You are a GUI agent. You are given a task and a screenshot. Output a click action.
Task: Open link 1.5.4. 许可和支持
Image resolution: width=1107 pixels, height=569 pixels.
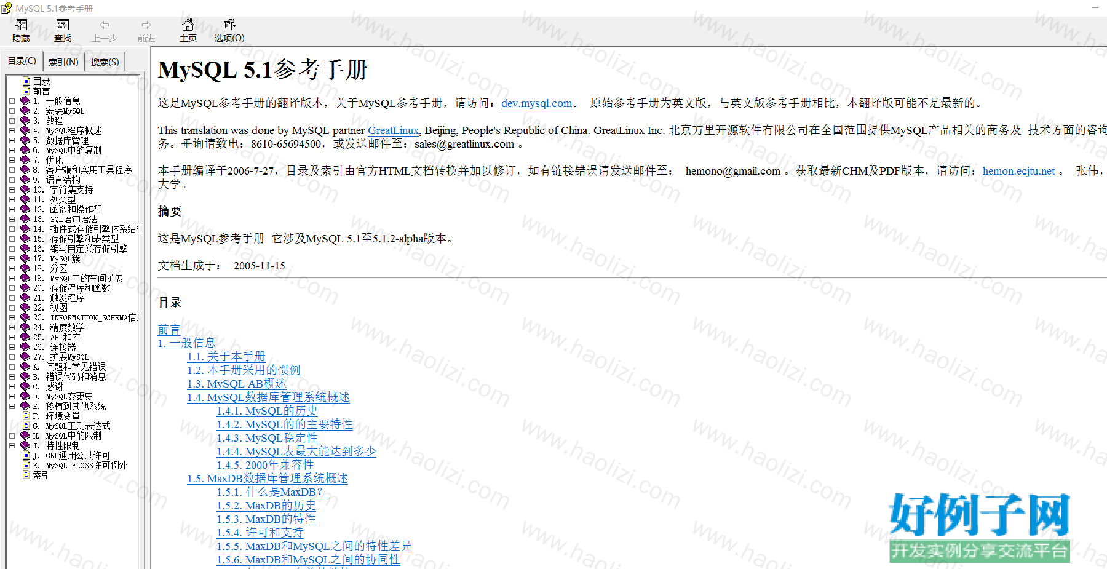point(260,533)
